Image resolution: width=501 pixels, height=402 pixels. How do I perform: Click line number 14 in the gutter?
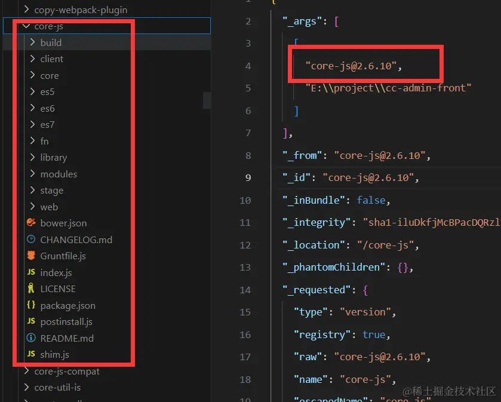[245, 290]
